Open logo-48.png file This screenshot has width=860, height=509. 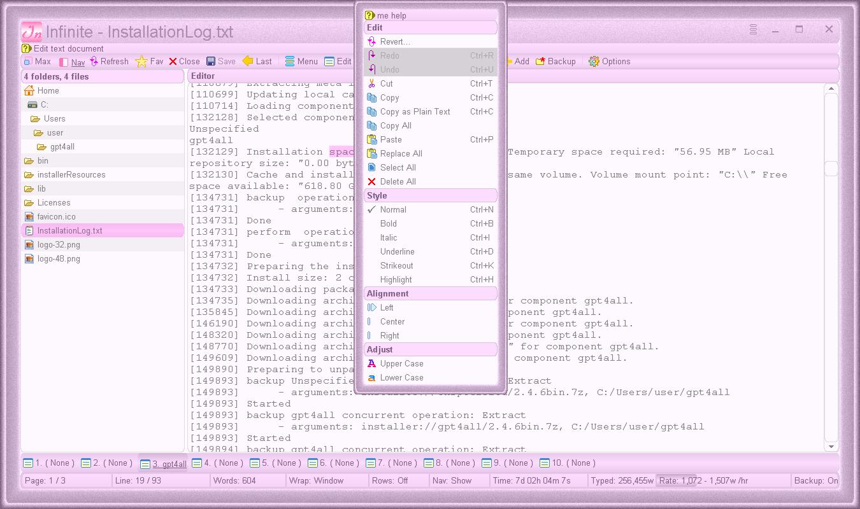click(103, 258)
